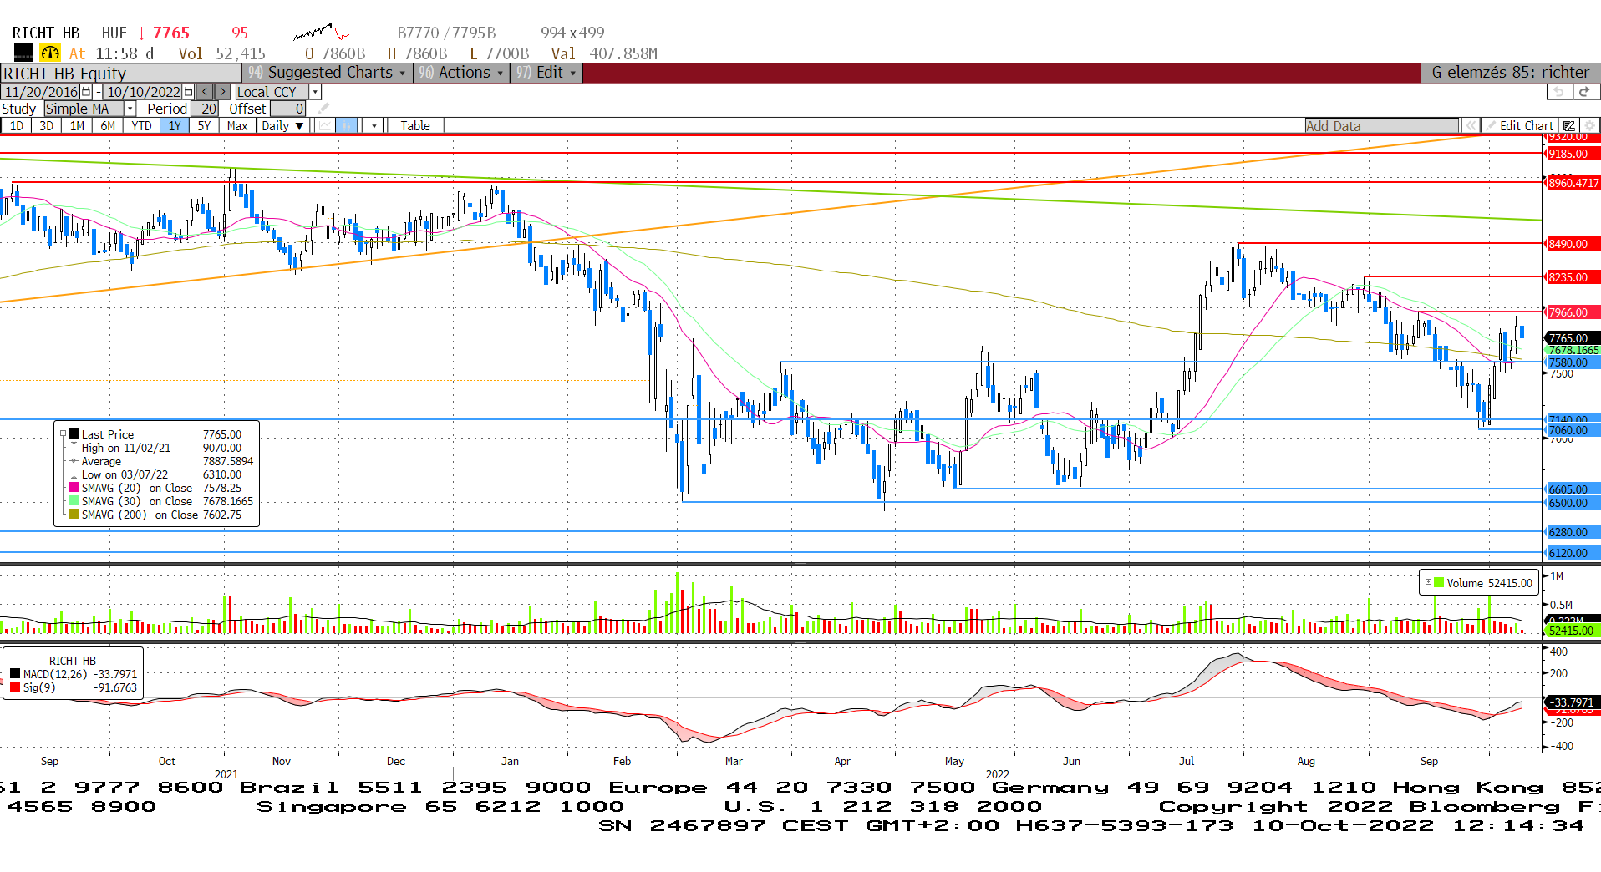This screenshot has height=872, width=1601.
Task: Shift date range forward with right arrow
Action: 223,92
